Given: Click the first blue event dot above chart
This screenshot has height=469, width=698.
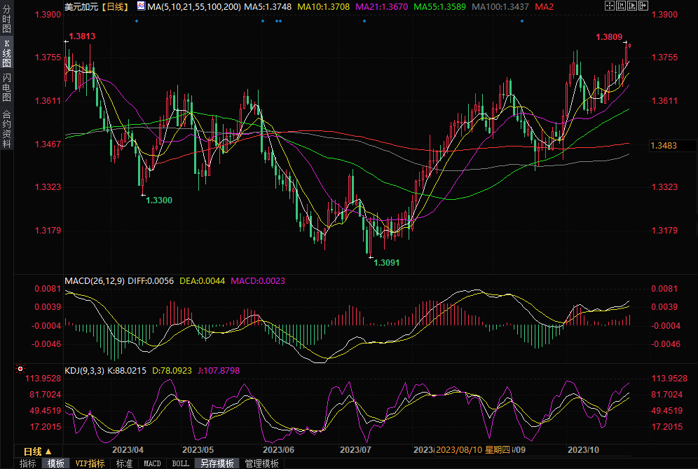Looking at the screenshot, I should click(137, 21).
